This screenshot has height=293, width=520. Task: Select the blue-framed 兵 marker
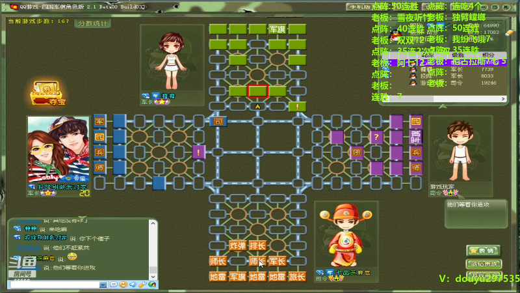pos(100,152)
